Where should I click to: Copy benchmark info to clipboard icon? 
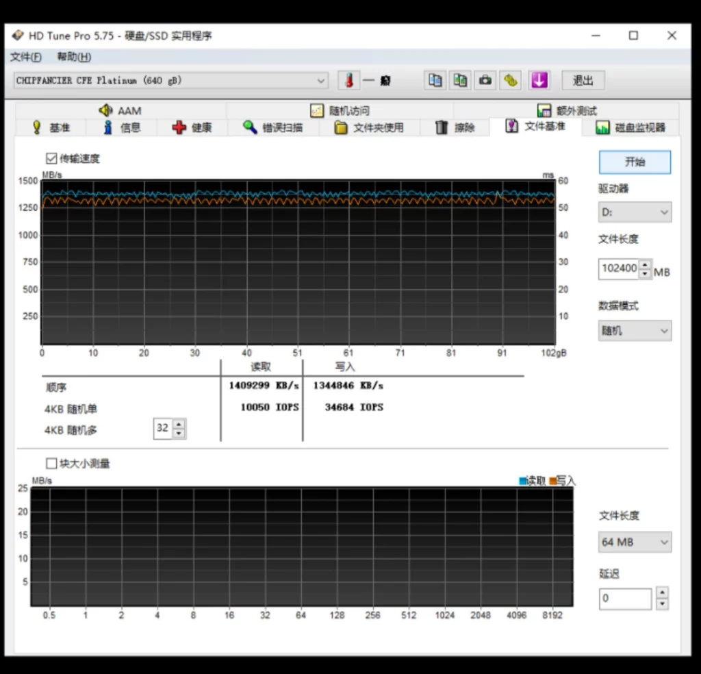(435, 81)
